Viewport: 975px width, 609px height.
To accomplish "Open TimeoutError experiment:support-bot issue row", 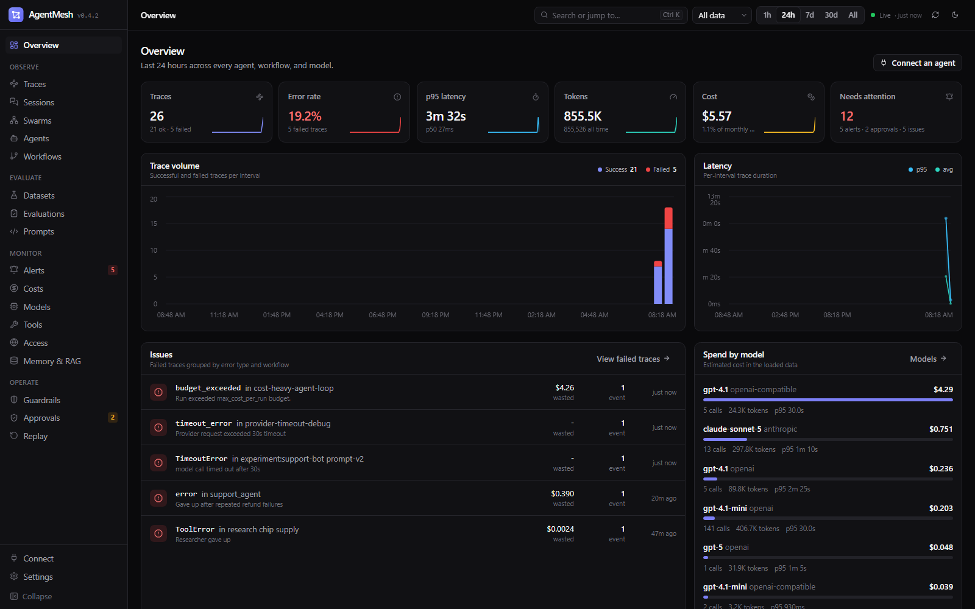I will (x=413, y=463).
